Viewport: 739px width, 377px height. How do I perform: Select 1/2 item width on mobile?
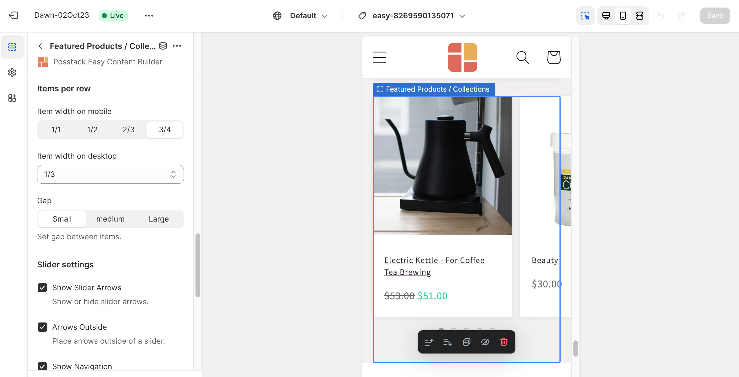tap(92, 130)
